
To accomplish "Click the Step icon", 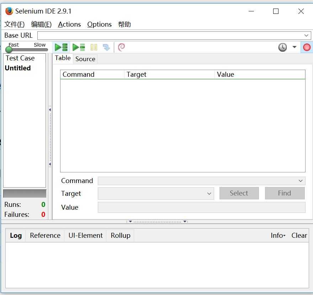I will 106,47.
